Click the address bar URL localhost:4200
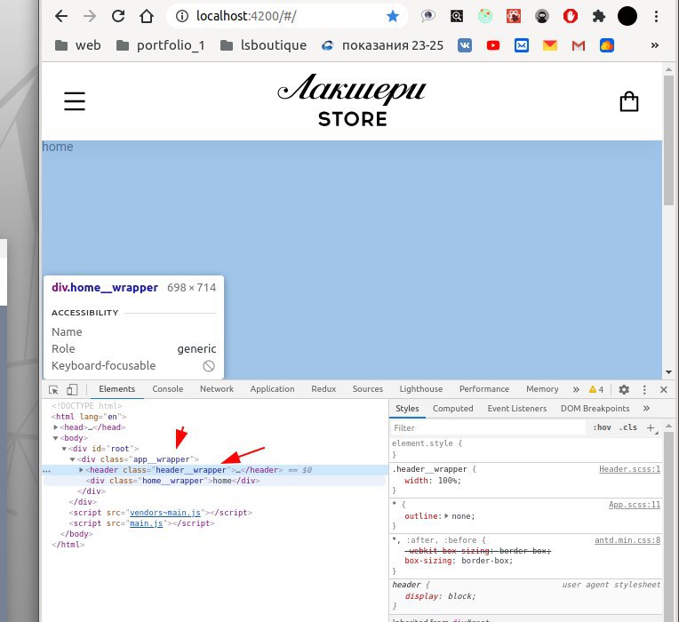The width and height of the screenshot is (679, 622). (x=246, y=16)
